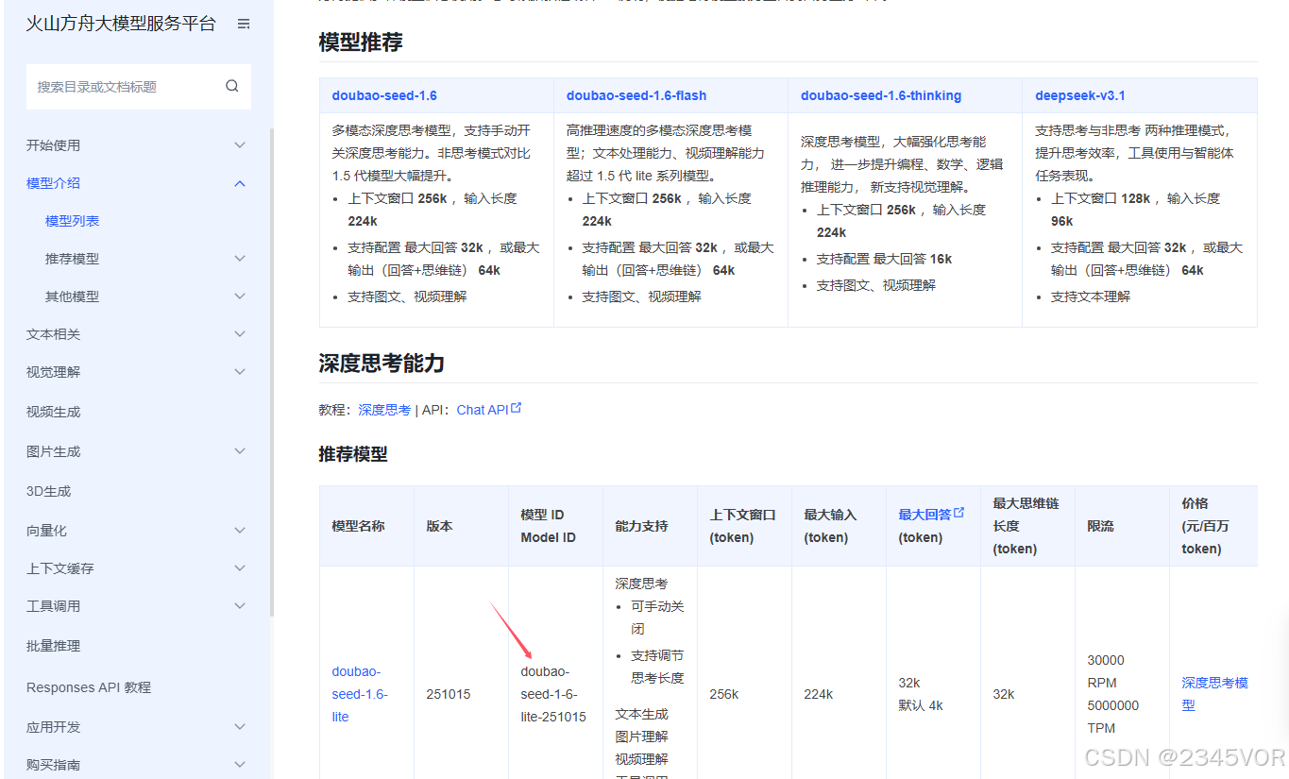Open the doubao-seed-1.6-thinking card link

(881, 95)
